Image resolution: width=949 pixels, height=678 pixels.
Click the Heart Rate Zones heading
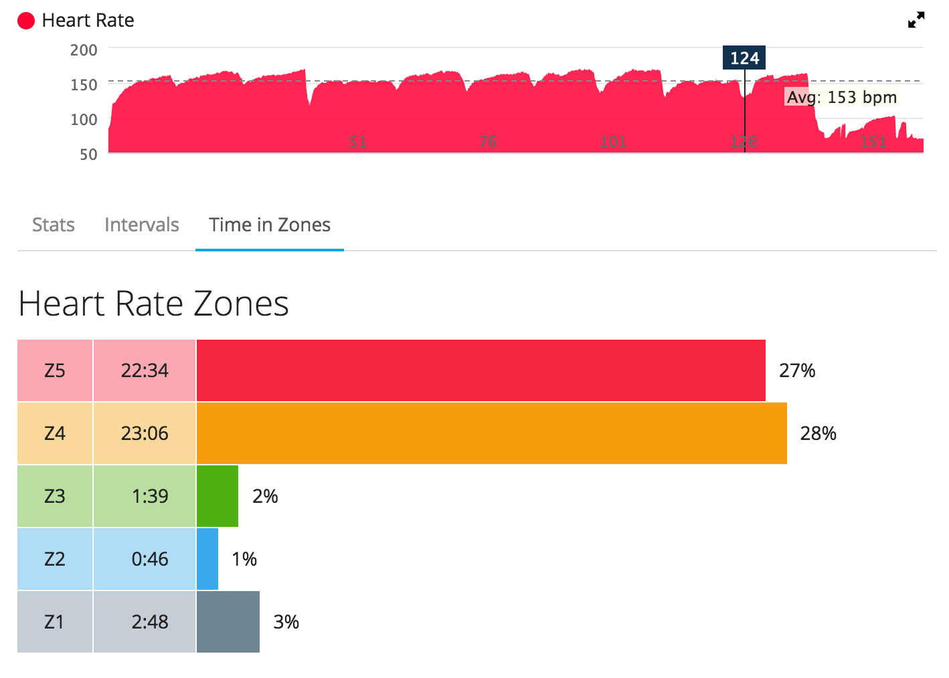coord(154,304)
